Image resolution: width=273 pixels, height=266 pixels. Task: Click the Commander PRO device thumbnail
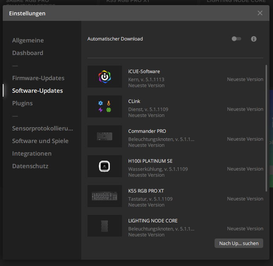pyautogui.click(x=105, y=136)
